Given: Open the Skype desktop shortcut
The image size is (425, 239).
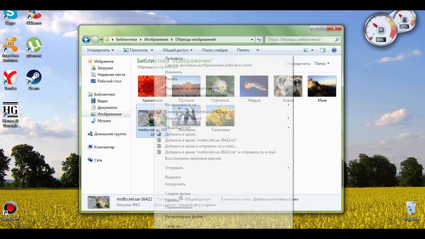Looking at the screenshot, I should tap(10, 17).
